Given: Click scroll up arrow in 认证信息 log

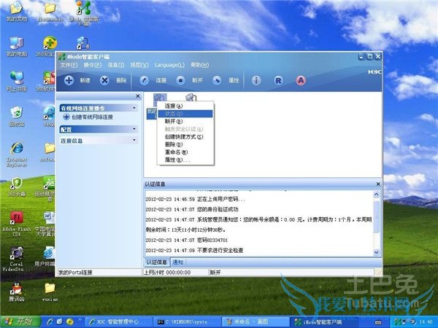Looking at the screenshot, I should tap(376, 195).
